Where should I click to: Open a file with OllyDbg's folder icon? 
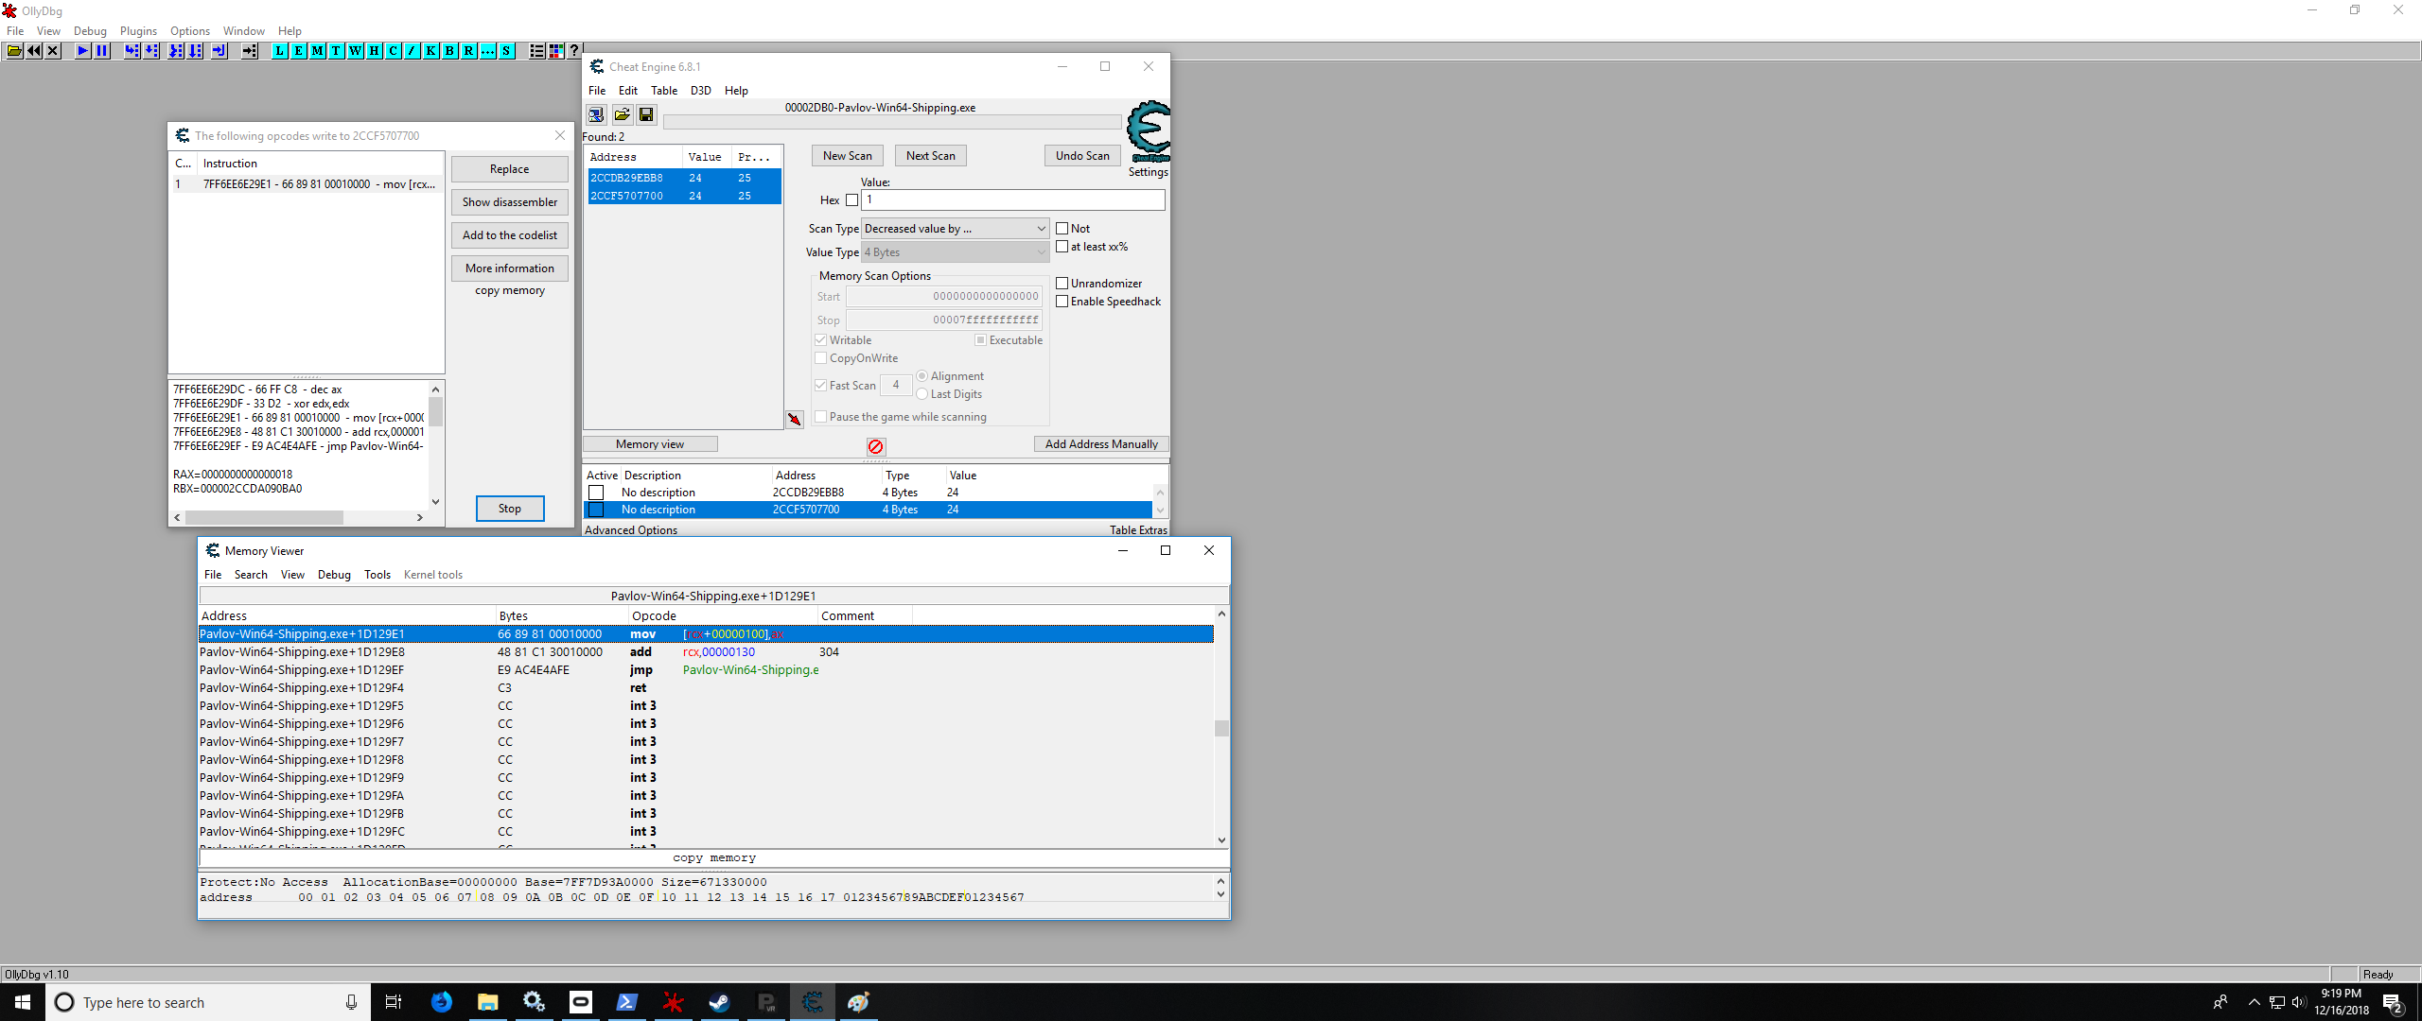(15, 51)
